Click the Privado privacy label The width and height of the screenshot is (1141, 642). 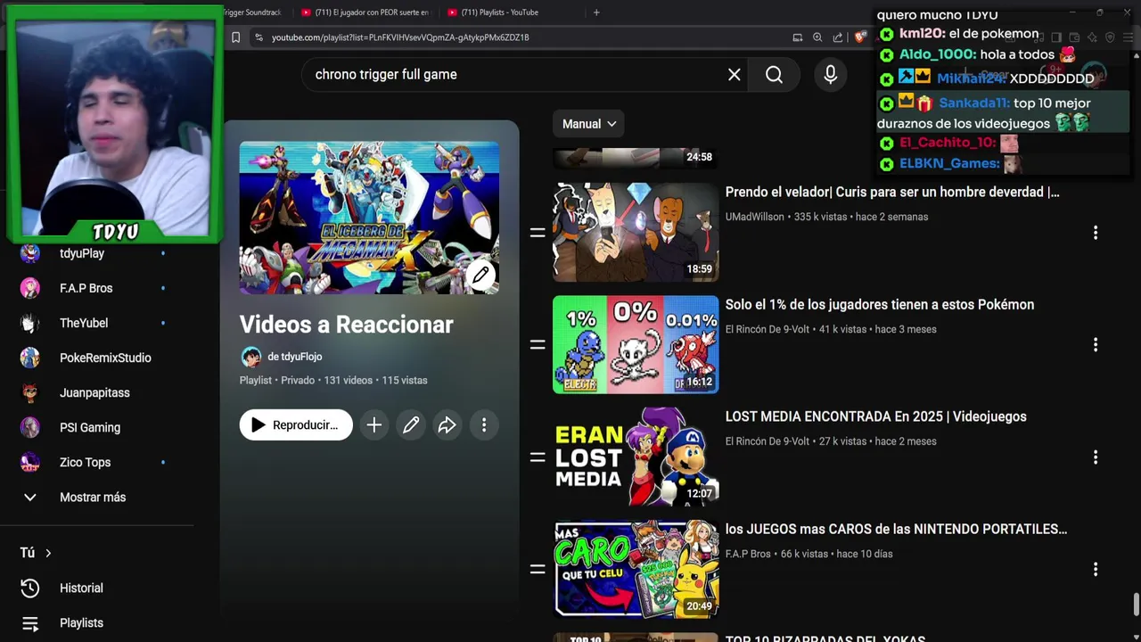298,381
